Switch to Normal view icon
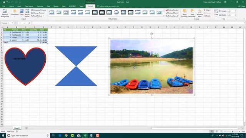This screenshot has height=138, width=246. pyautogui.click(x=212, y=131)
